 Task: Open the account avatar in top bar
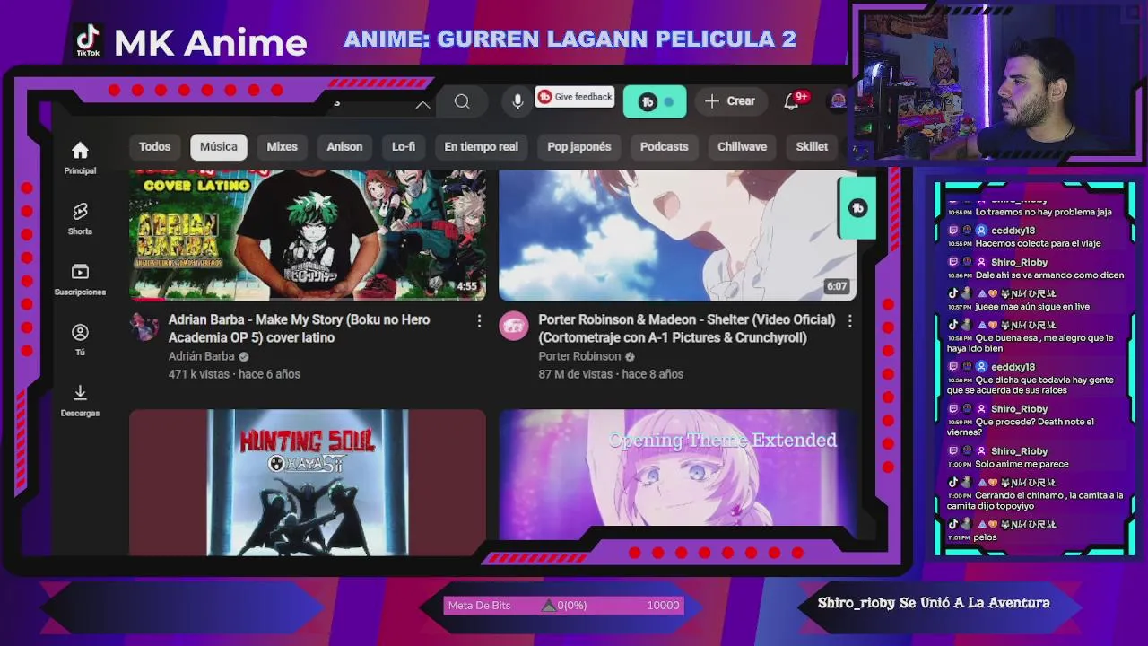pos(838,100)
